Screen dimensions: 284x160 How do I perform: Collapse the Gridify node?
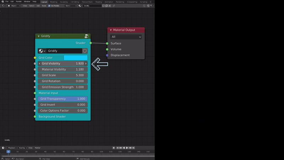pyautogui.click(x=39, y=36)
